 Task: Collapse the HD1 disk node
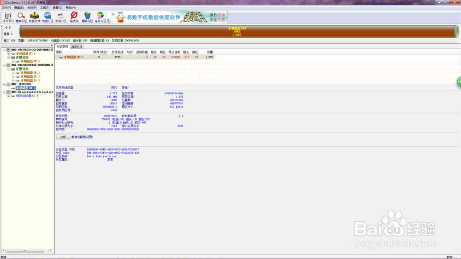point(4,65)
